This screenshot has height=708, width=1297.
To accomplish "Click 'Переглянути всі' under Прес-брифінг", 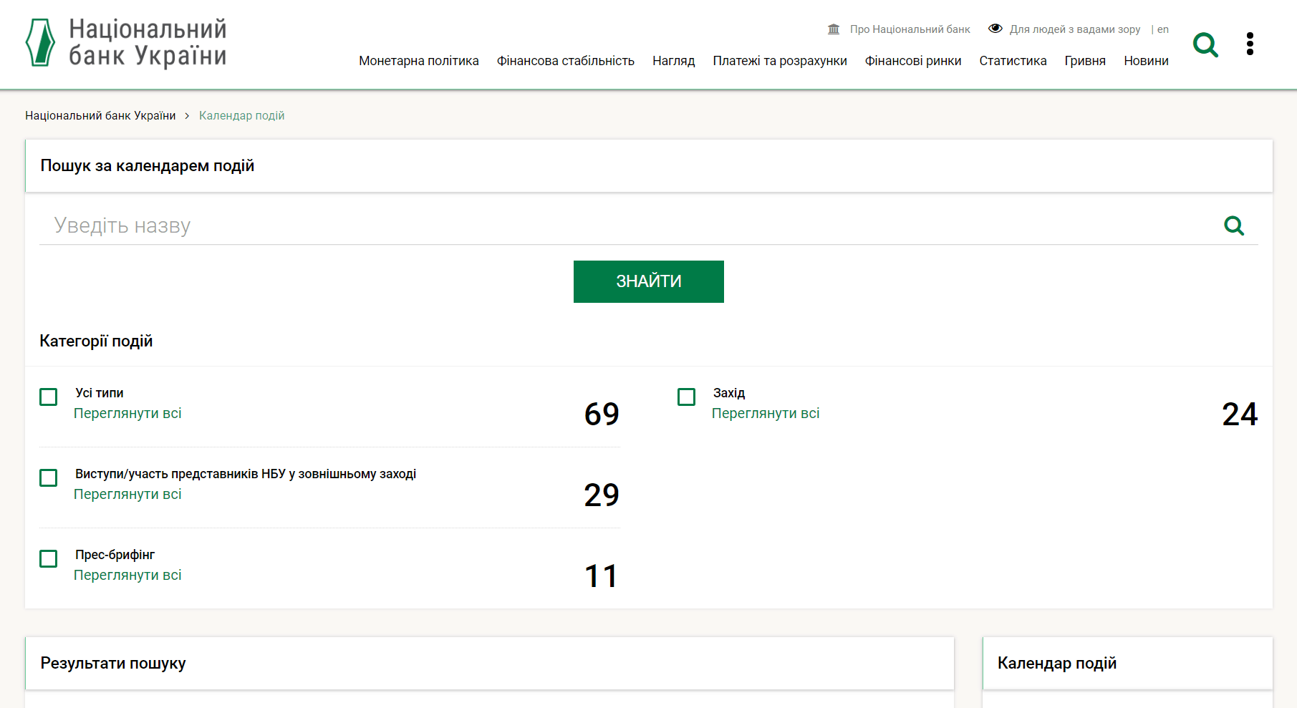I will 127,576.
